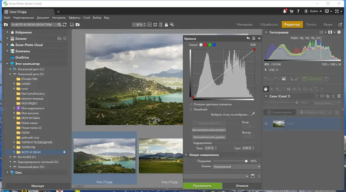Click Автоматический контраст button
The image size is (346, 192).
pyautogui.click(x=209, y=129)
